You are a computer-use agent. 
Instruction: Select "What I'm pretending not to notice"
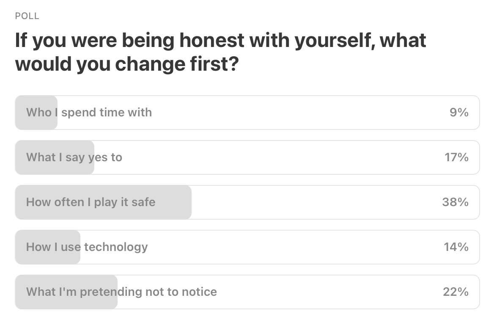(247, 292)
